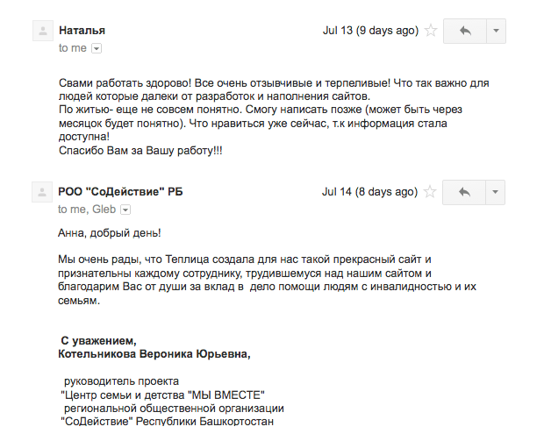Click the Jul 14 (8 days ago) date
This screenshot has height=448, width=544.
(x=370, y=192)
